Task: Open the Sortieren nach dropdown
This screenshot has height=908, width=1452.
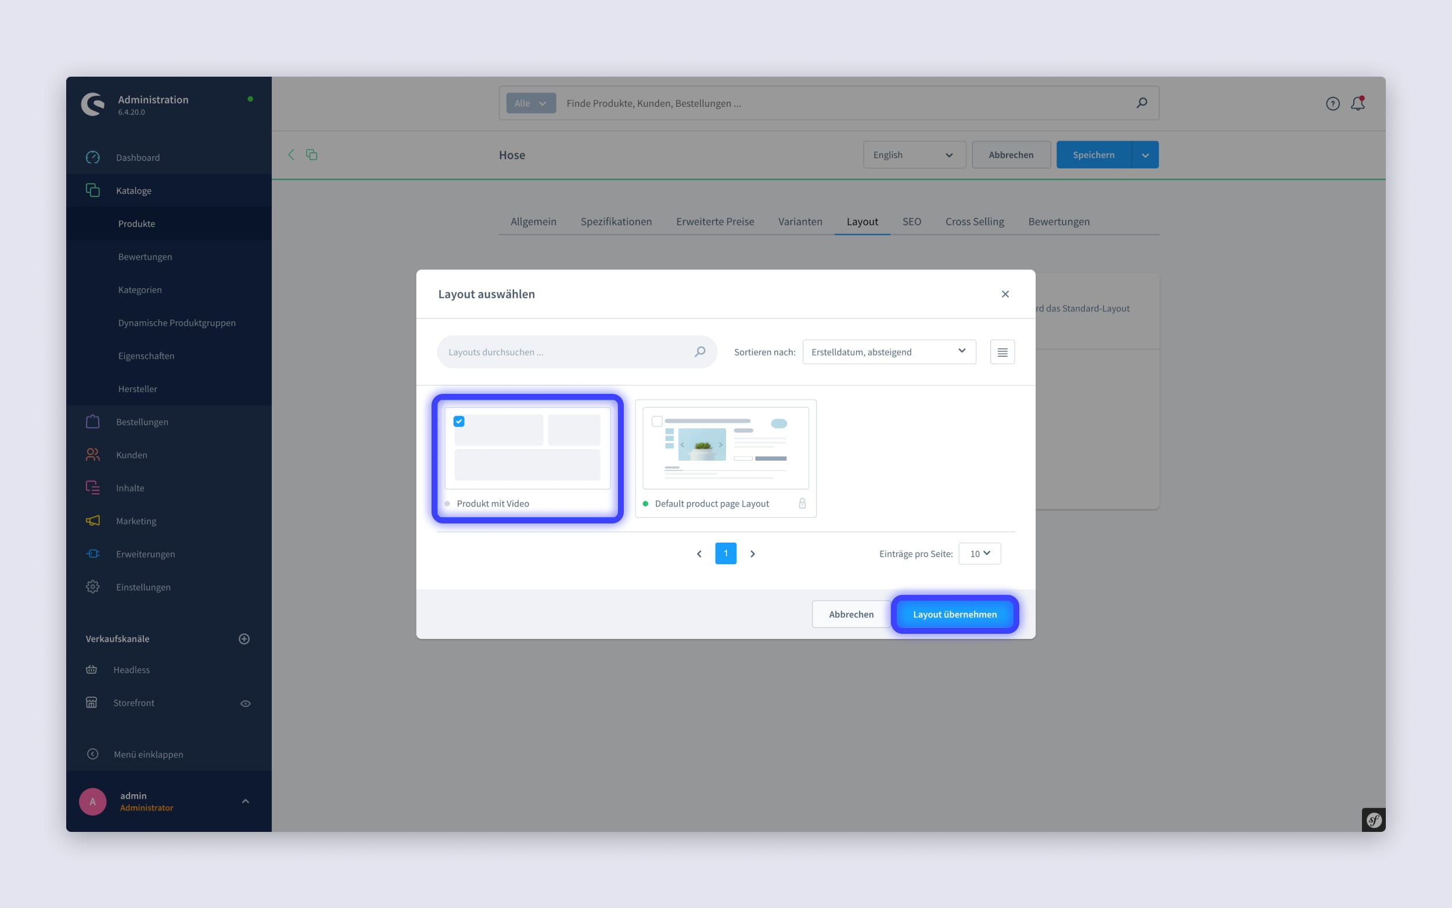Action: point(887,351)
